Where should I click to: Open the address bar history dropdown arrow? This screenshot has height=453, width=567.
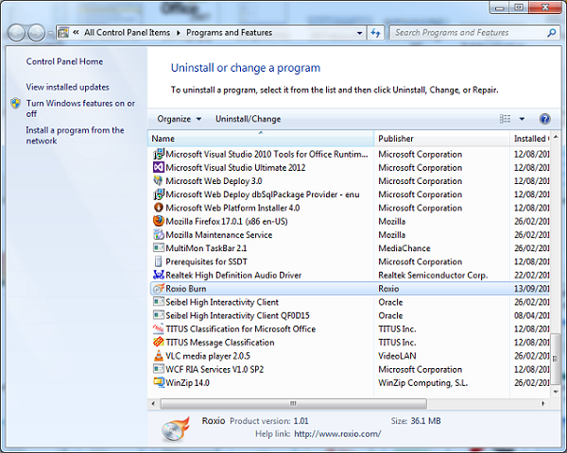tap(359, 33)
